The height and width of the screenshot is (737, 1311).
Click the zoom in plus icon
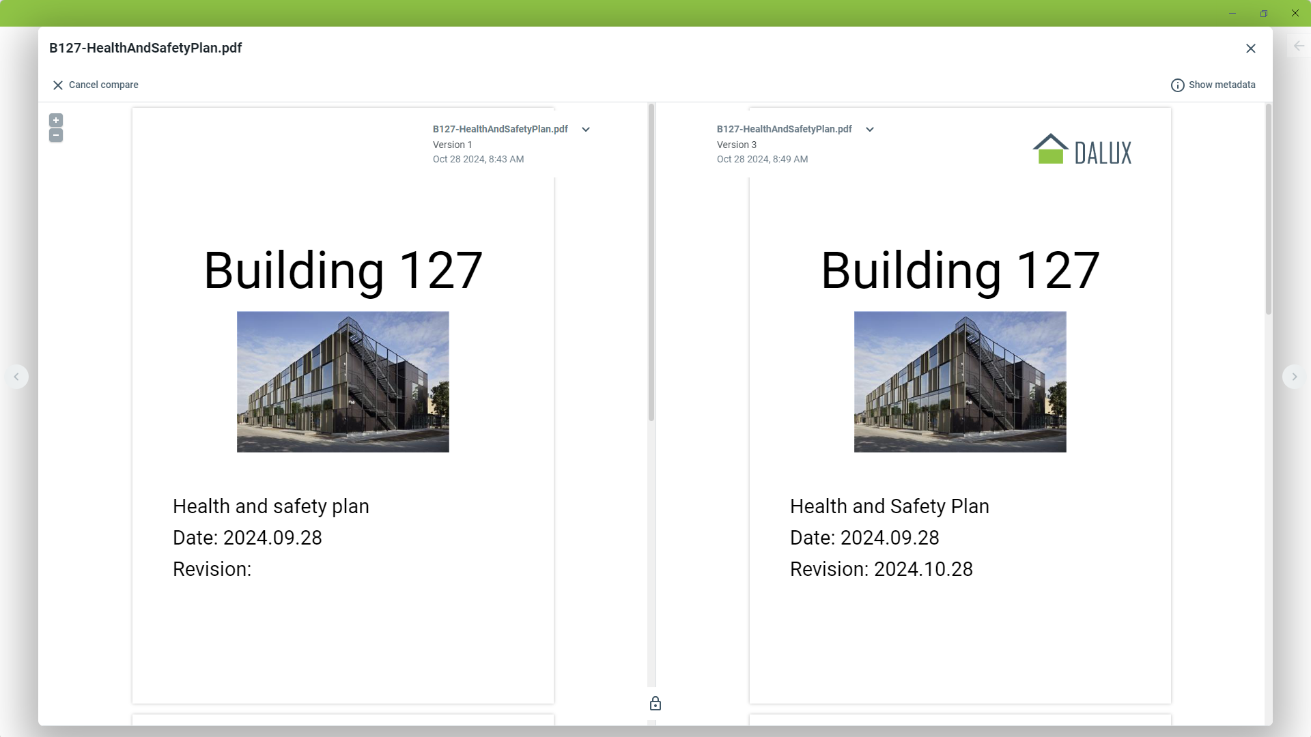click(x=56, y=120)
